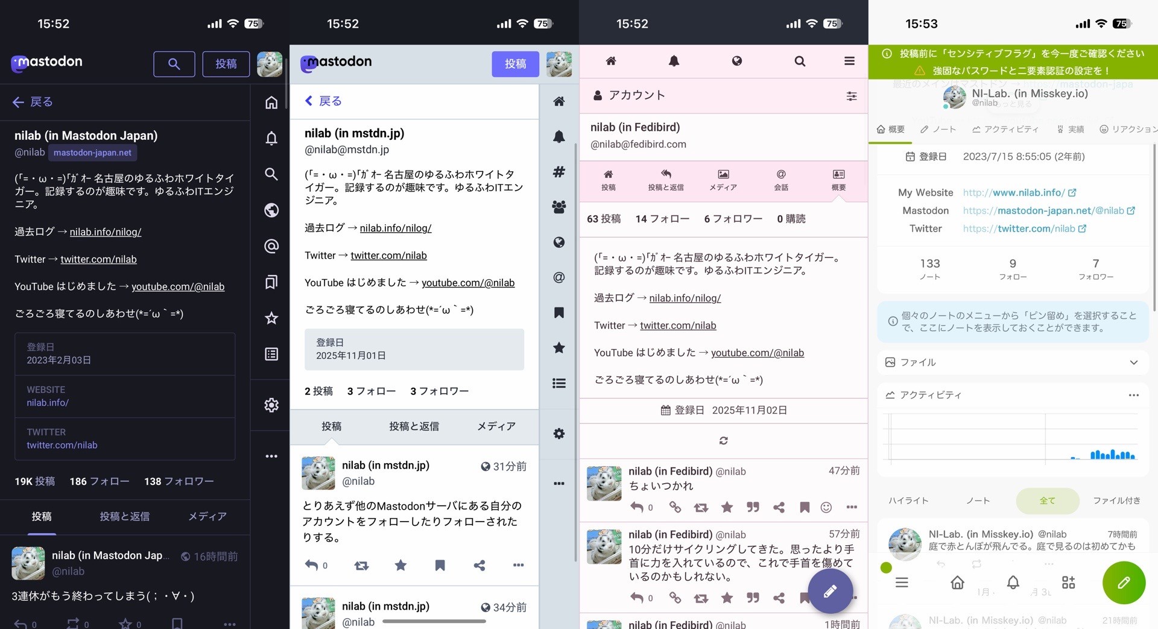The width and height of the screenshot is (1158, 629).
Task: Open your avatar thumbnail in mstdn.jp header
Action: 559,64
